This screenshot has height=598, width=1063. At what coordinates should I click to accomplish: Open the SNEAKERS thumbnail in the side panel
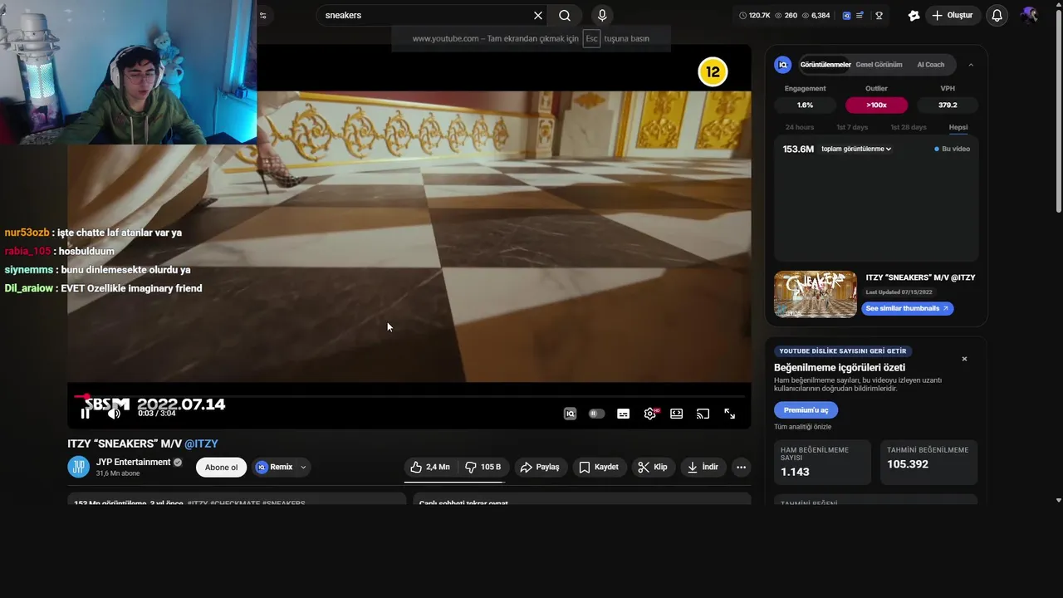[x=816, y=294]
